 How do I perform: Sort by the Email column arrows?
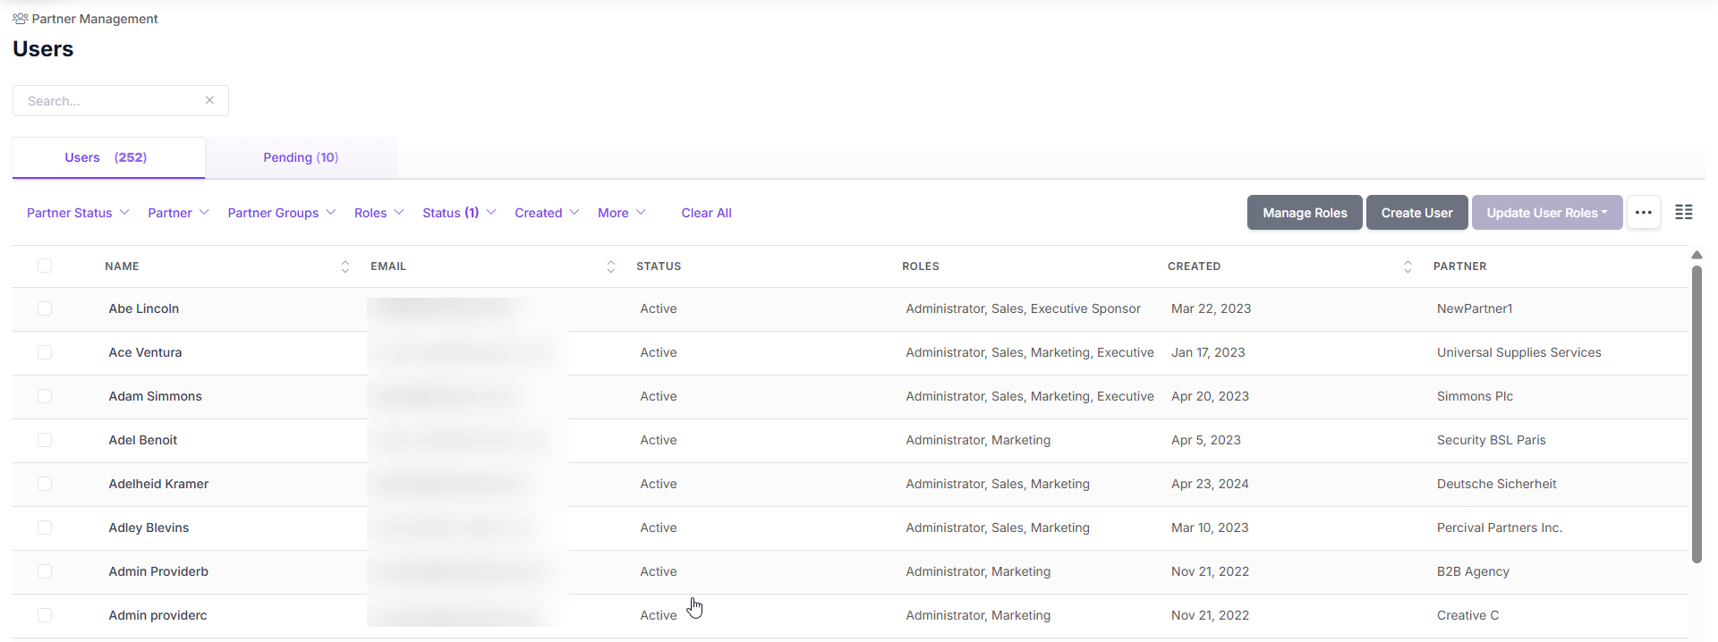[x=611, y=266]
